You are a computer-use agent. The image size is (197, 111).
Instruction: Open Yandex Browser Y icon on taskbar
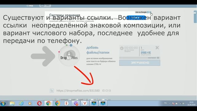[85, 104]
